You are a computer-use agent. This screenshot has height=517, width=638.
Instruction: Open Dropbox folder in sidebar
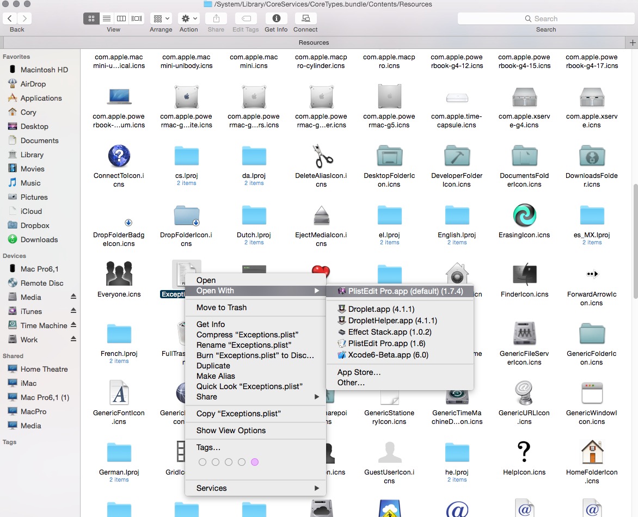click(35, 225)
